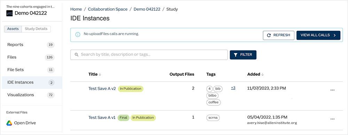Click the 4 tag chip
This screenshot has height=135, width=348.
tap(209, 89)
